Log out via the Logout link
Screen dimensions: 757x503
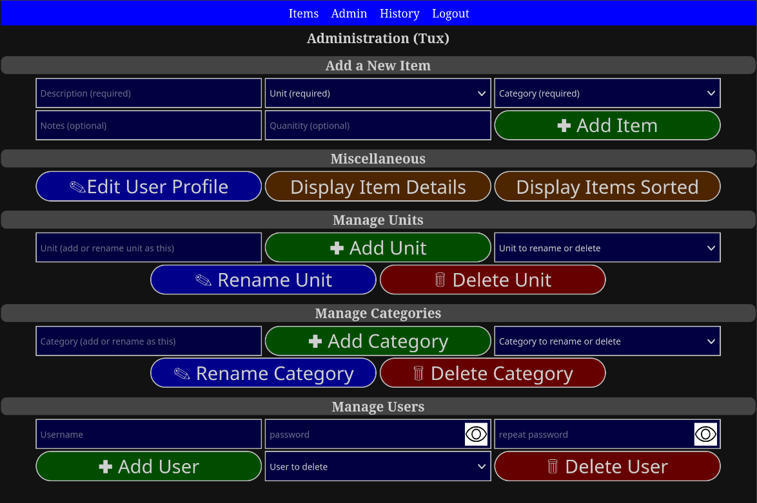(451, 14)
